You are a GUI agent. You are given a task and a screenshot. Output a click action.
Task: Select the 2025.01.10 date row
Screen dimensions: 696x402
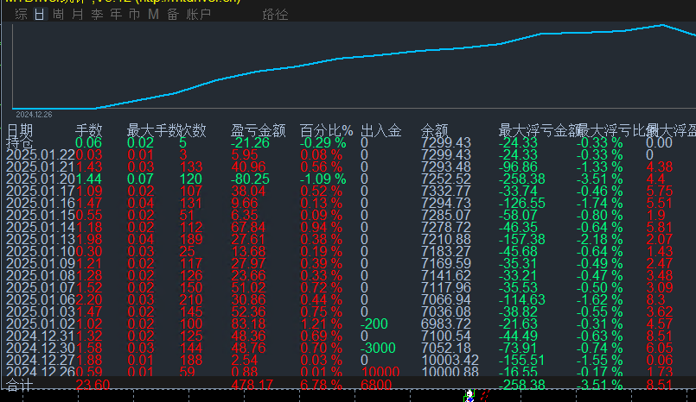point(41,252)
